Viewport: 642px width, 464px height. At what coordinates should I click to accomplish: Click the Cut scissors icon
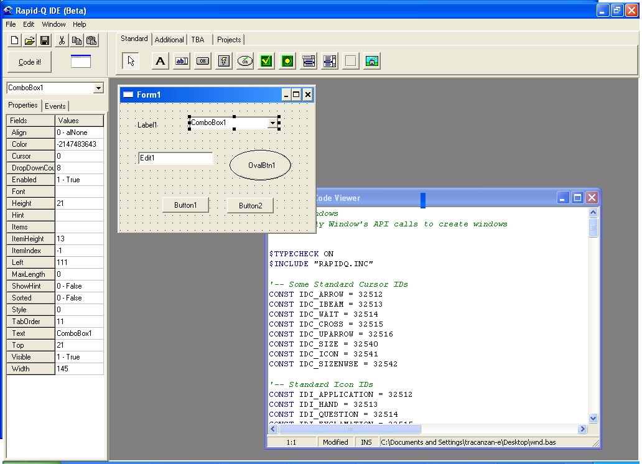coord(62,40)
